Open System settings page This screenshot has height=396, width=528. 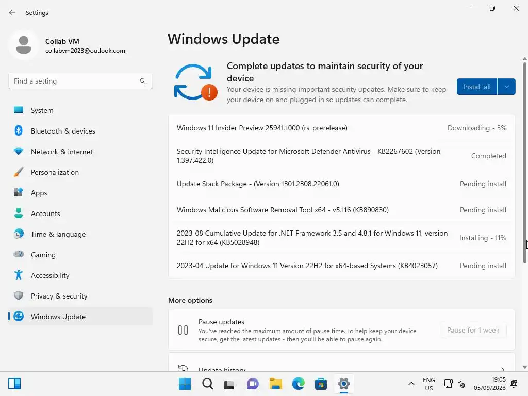click(80, 110)
